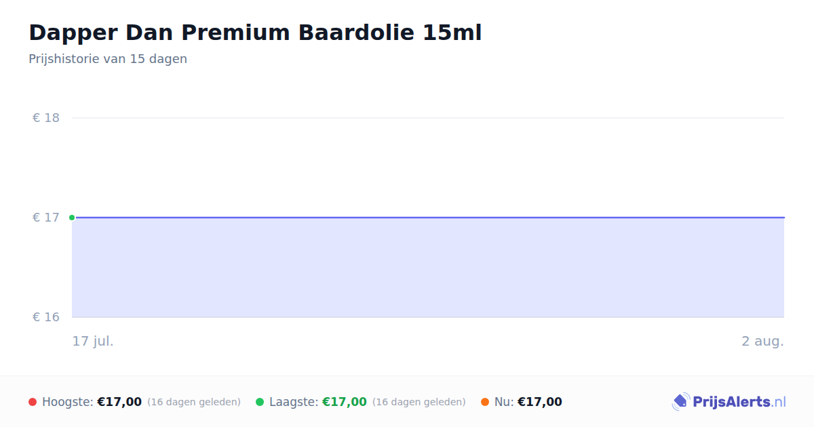Select the Dapper Dan Premium Baardolie title

pyautogui.click(x=255, y=33)
